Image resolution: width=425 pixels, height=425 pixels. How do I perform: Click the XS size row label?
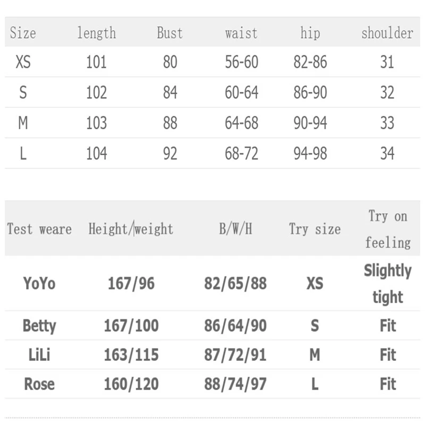(x=23, y=62)
